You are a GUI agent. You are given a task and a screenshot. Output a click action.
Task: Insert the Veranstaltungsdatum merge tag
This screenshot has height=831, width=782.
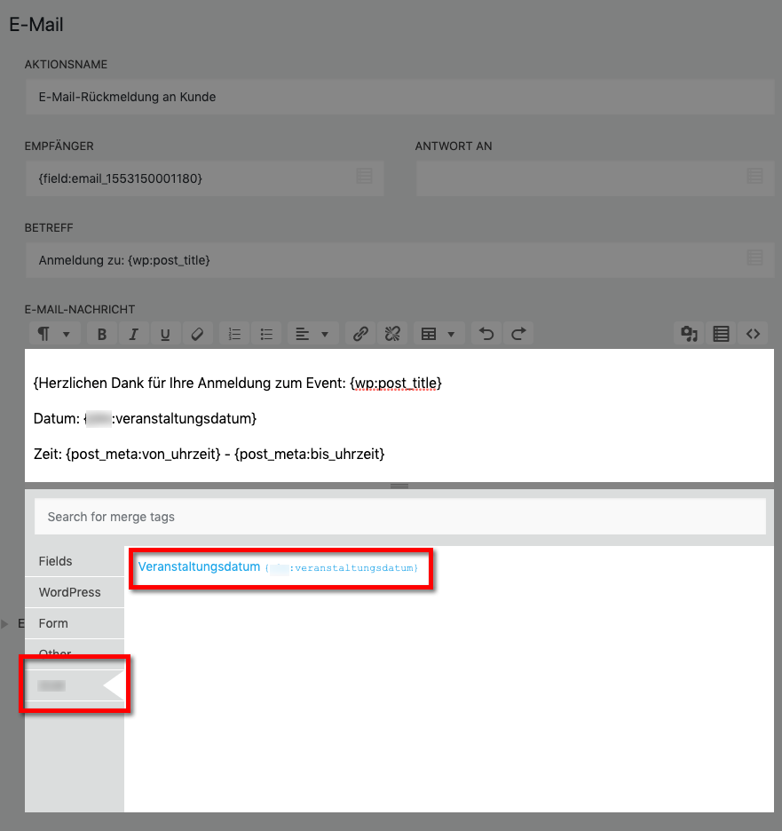278,567
